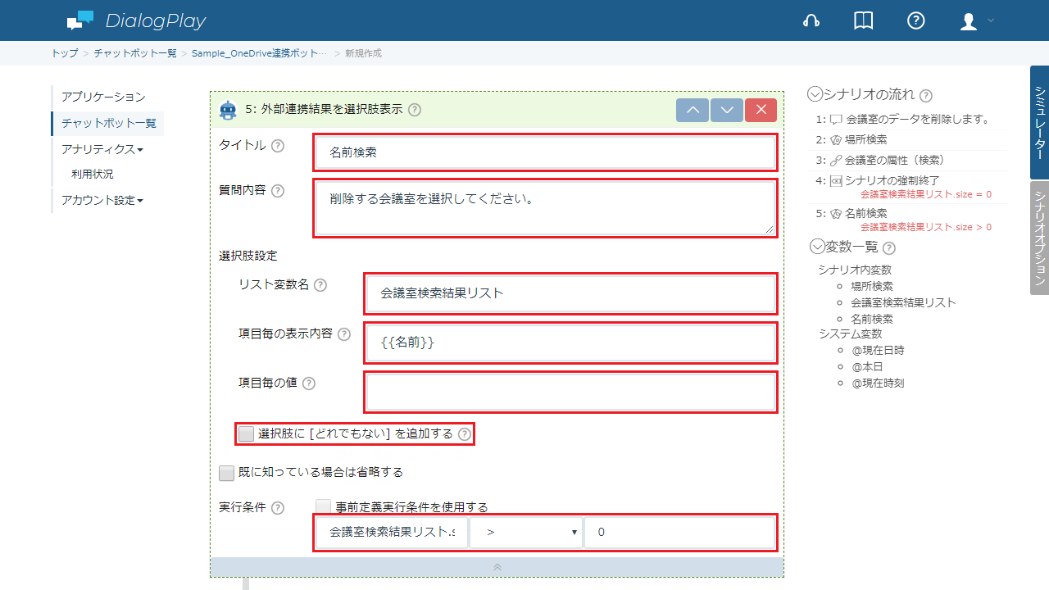Show help for 実行条件
Screen dimensions: 1049x590
point(278,508)
